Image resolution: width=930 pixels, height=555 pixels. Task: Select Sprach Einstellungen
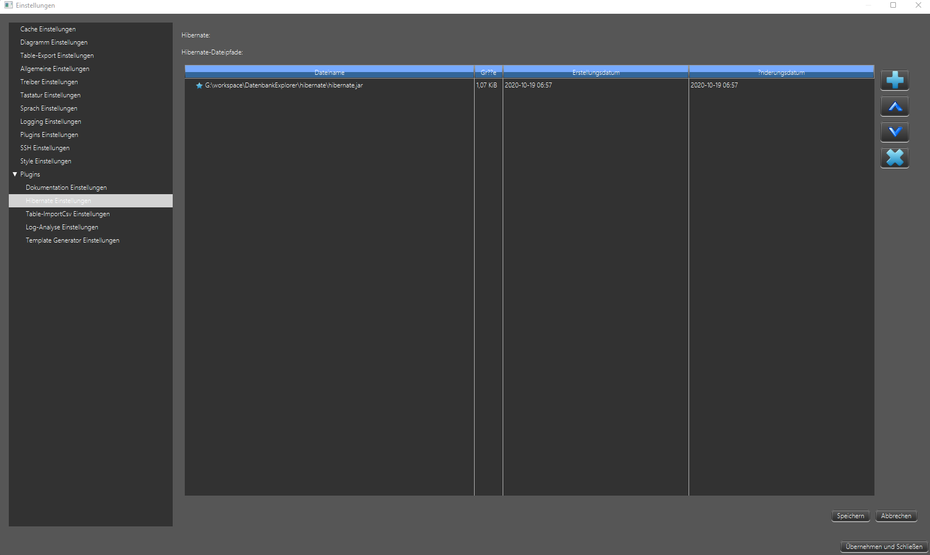click(48, 108)
